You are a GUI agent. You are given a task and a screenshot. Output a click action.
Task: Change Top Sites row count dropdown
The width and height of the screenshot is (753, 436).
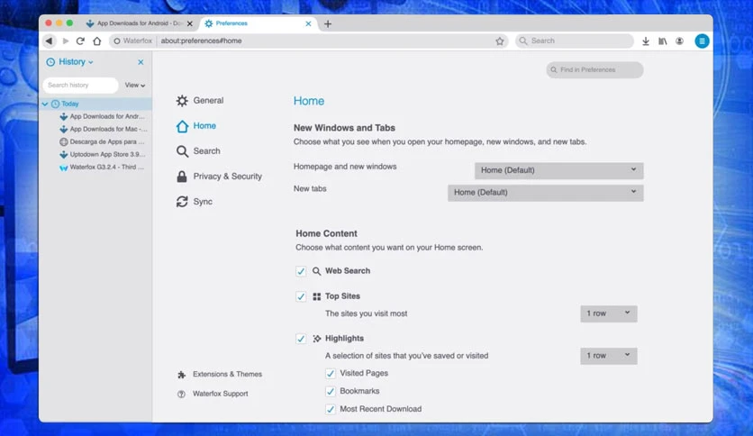pyautogui.click(x=609, y=313)
